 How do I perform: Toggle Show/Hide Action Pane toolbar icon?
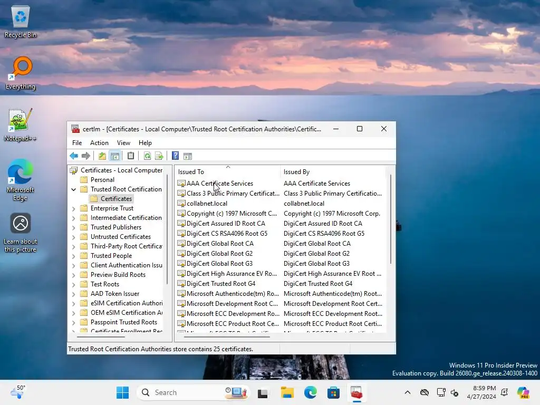click(x=188, y=156)
